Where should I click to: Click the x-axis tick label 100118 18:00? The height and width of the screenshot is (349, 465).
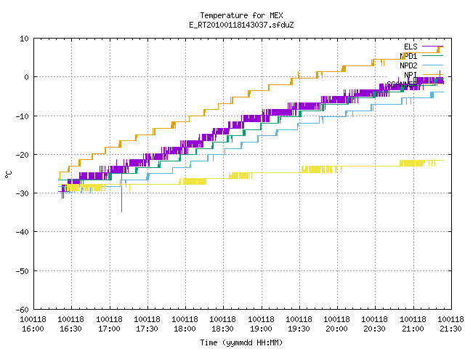(185, 324)
